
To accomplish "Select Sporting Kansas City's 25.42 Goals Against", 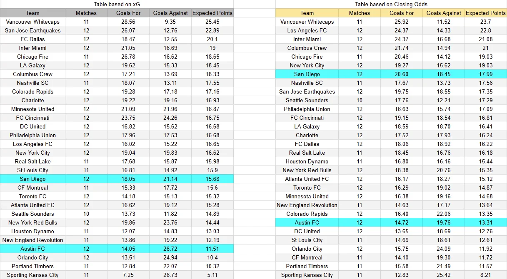I will [x=444, y=275].
